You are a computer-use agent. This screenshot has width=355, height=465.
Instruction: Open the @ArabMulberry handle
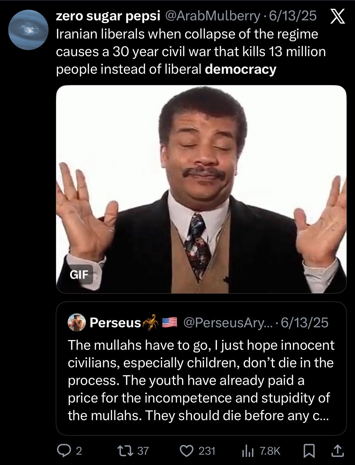point(212,16)
